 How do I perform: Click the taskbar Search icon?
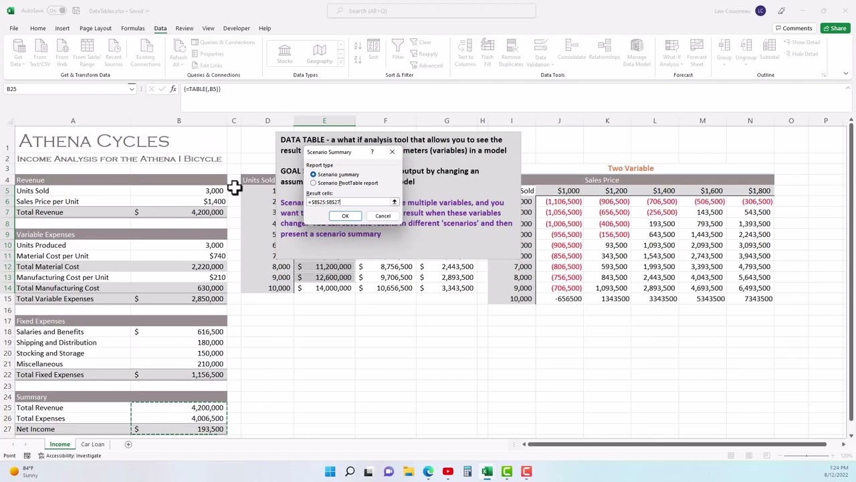[x=350, y=472]
